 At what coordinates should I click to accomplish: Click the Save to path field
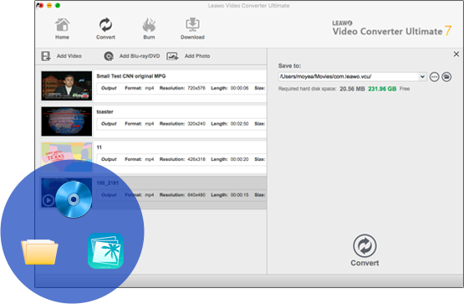tap(349, 77)
